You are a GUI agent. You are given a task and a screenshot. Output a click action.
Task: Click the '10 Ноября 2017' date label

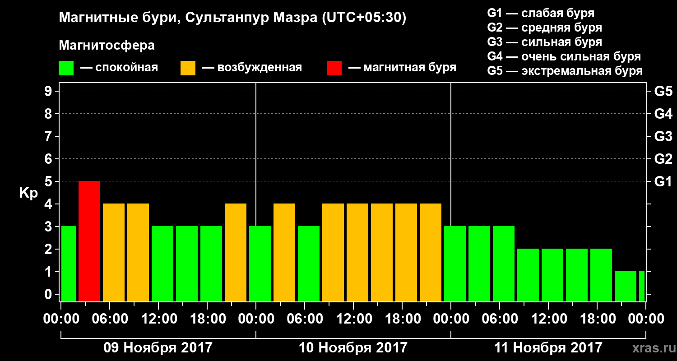[353, 347]
